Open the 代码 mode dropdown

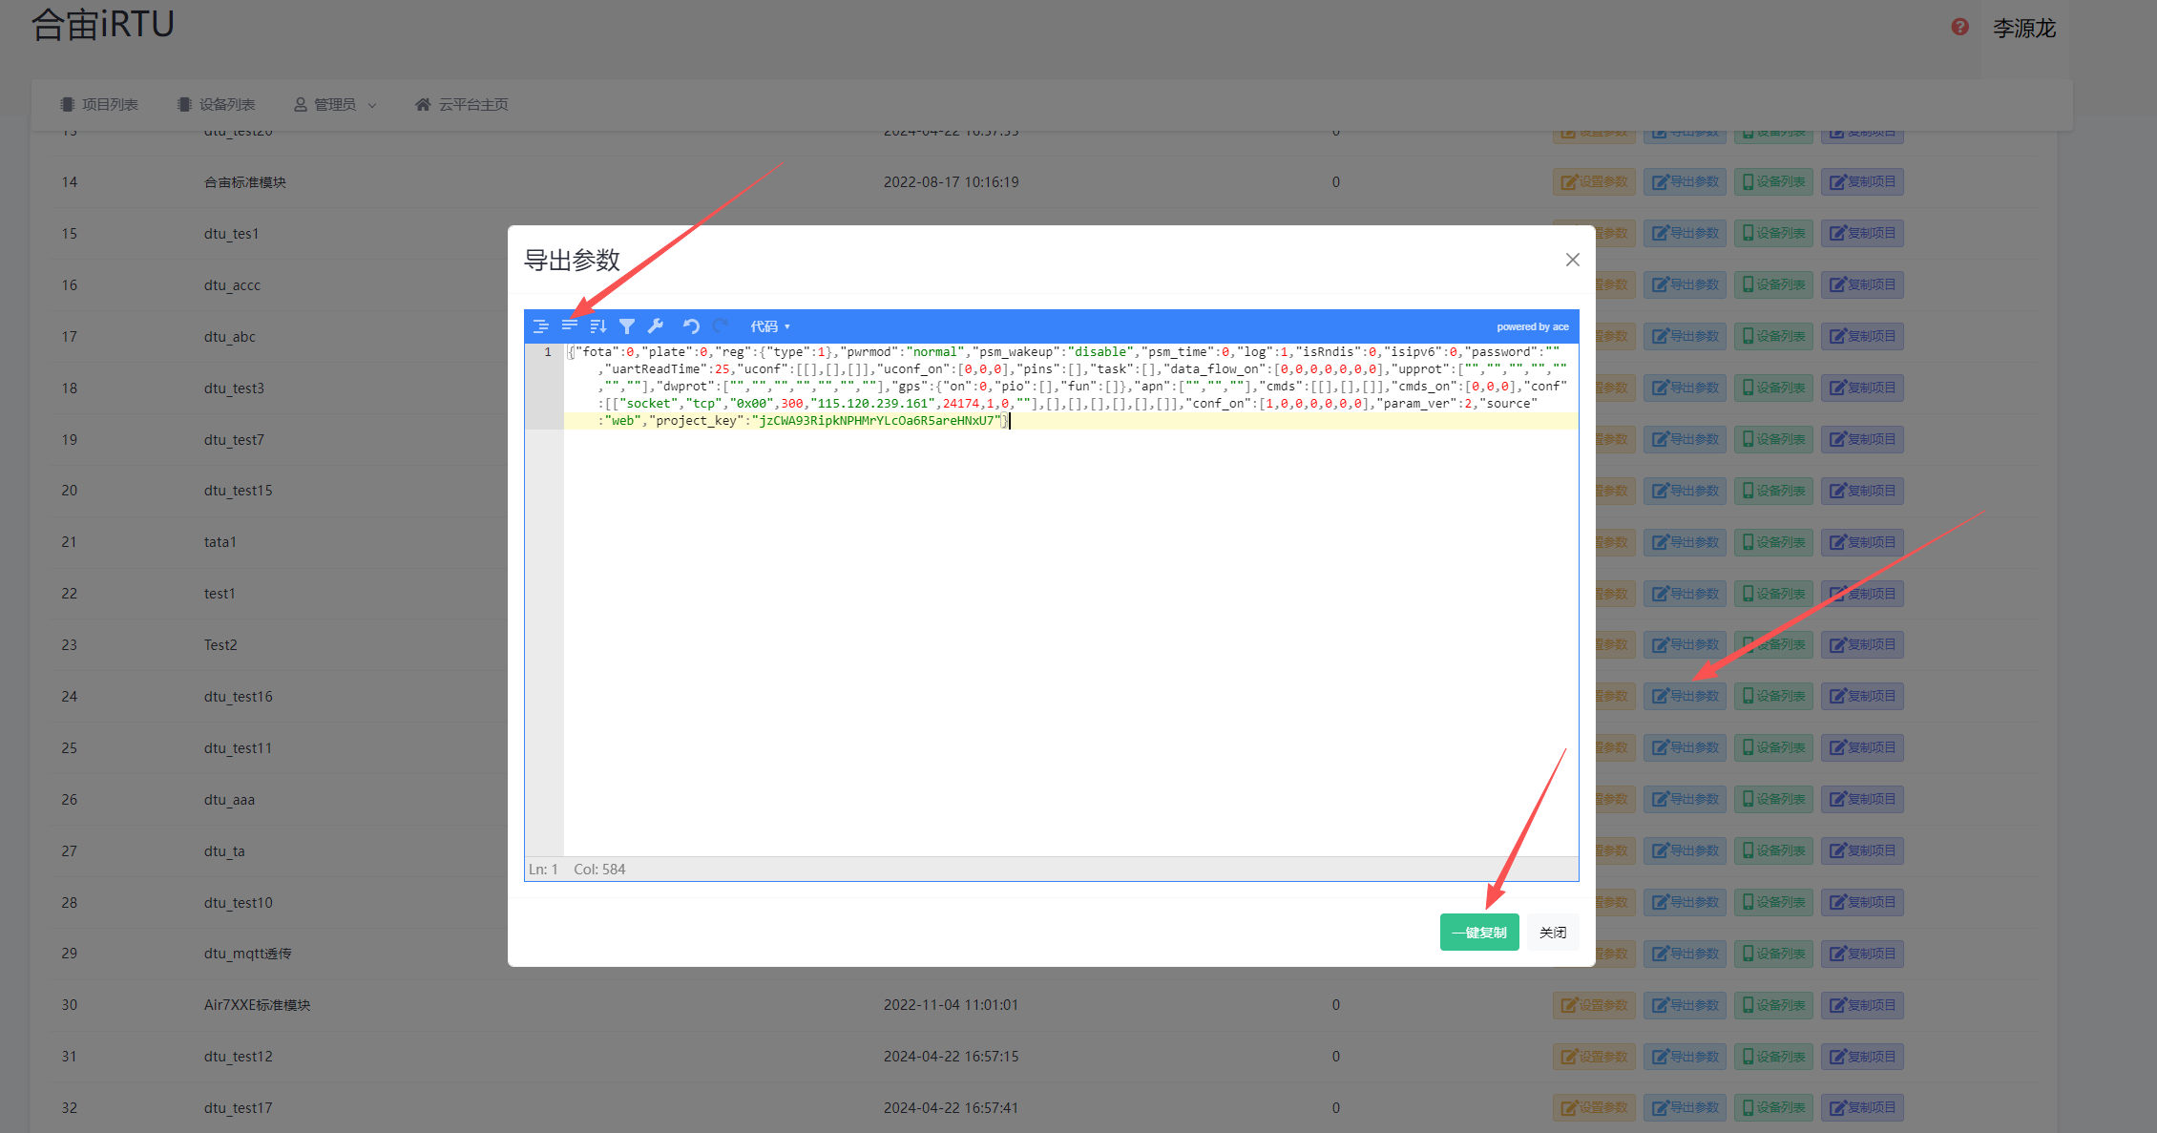pyautogui.click(x=769, y=326)
